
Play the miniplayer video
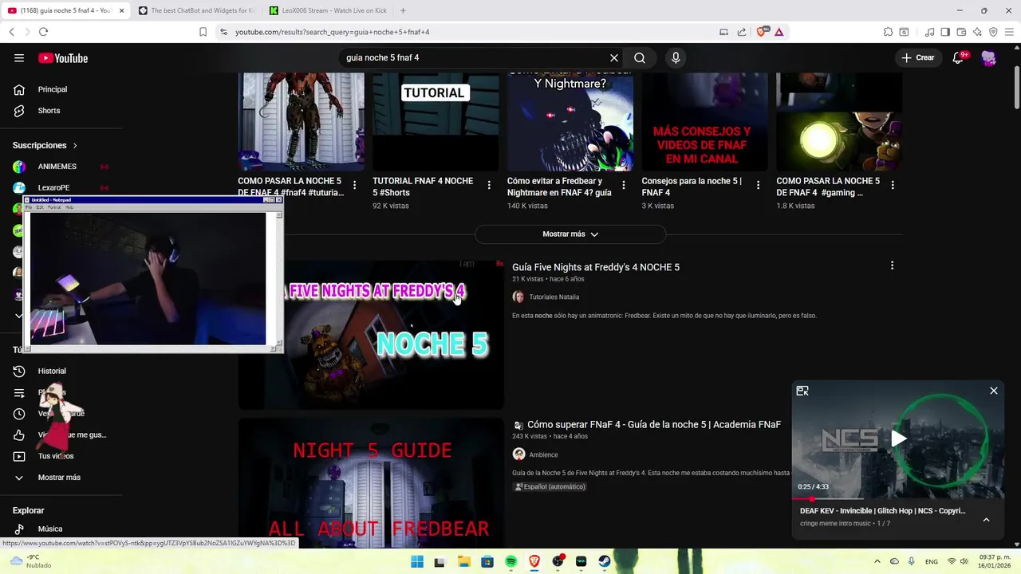(x=898, y=438)
